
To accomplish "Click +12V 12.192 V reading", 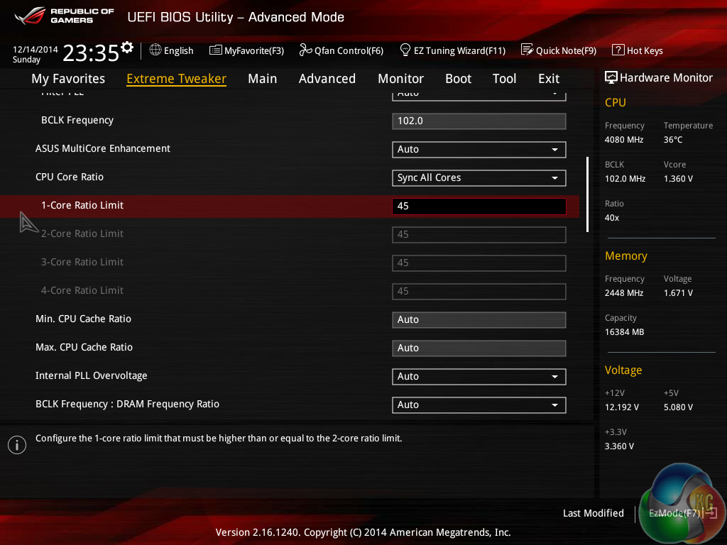I will click(621, 407).
